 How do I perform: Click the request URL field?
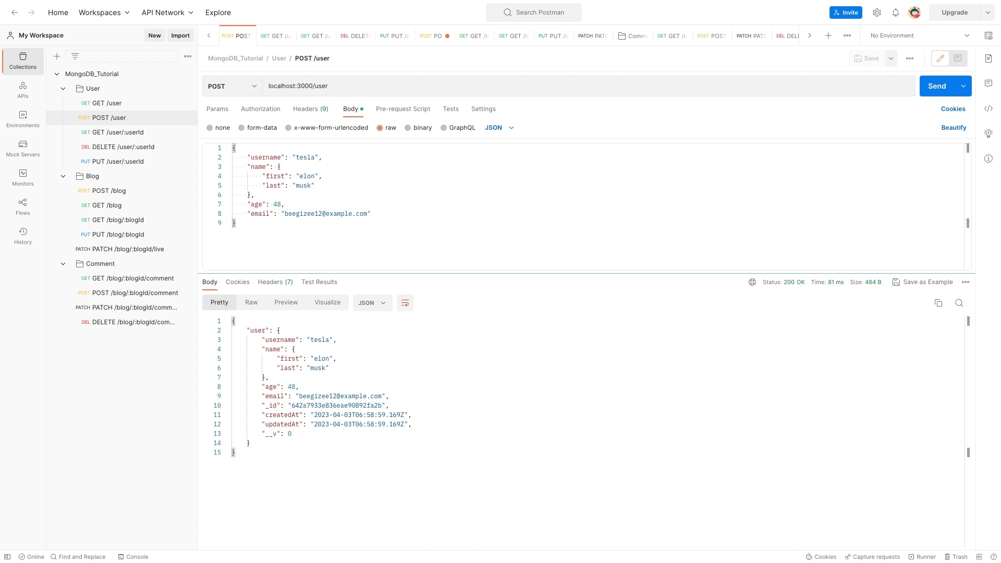tap(589, 86)
